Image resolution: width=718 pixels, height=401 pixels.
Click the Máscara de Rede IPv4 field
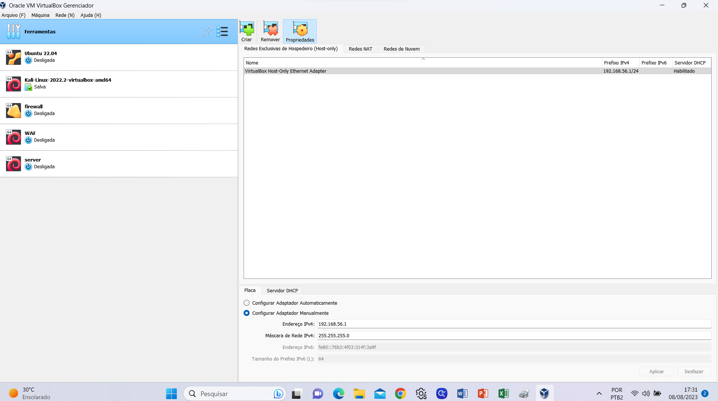(x=514, y=335)
